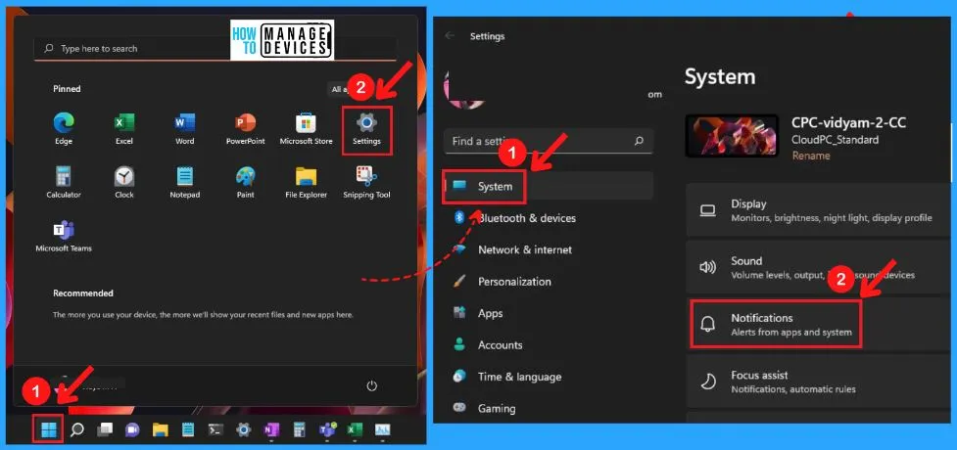
Task: Launch Microsoft Edge from pinned apps
Action: click(x=64, y=128)
